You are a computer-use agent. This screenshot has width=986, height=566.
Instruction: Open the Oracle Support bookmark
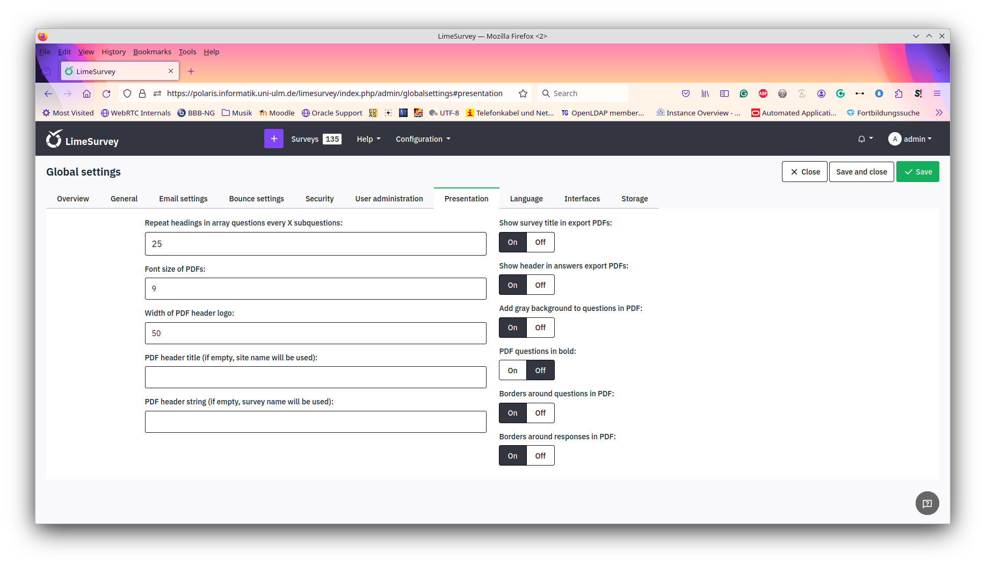click(332, 113)
